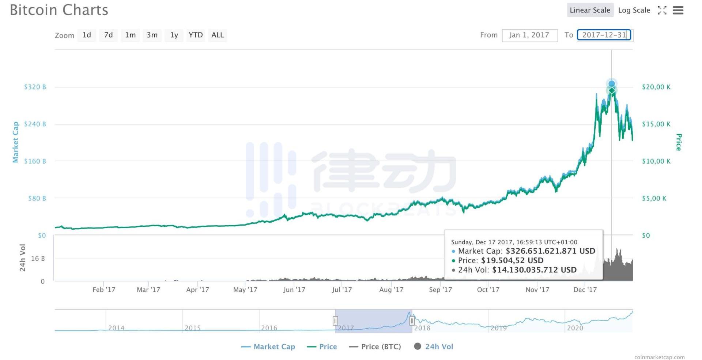Screen dimensions: 702x360
Task: Click the From date field
Action: point(529,35)
